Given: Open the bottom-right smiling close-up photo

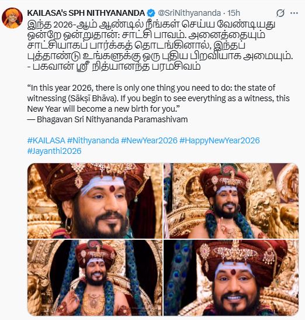Looking at the screenshot, I should [x=231, y=278].
